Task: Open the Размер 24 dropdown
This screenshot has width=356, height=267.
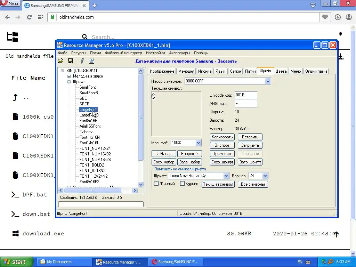Action: tap(265, 176)
